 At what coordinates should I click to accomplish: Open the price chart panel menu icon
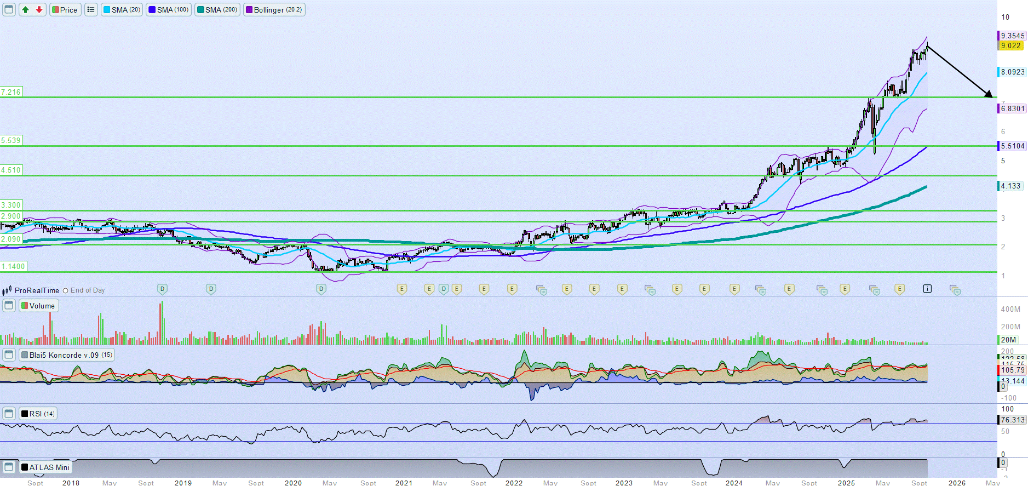click(x=9, y=10)
